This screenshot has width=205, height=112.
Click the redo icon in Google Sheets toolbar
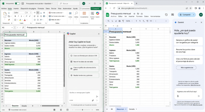116,21
